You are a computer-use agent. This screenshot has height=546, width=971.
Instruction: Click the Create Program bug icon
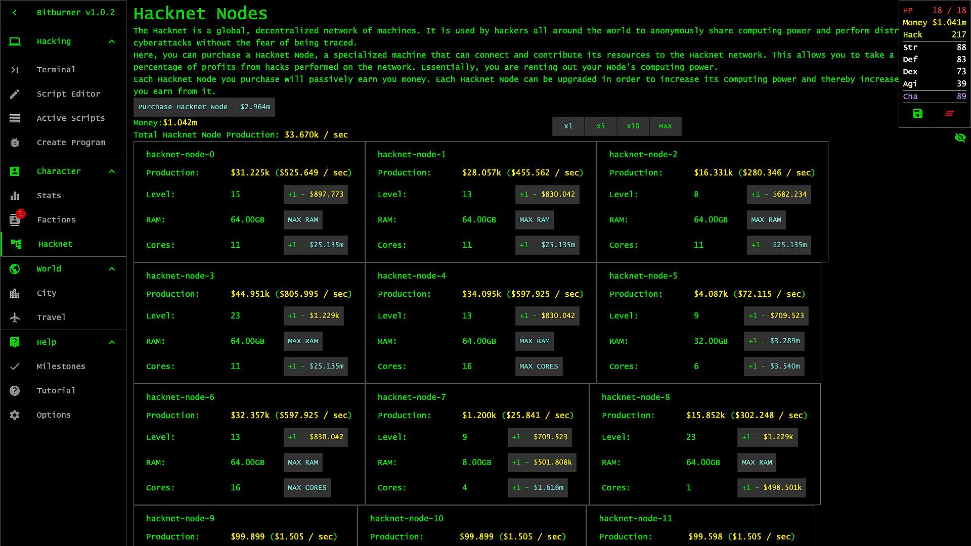[x=15, y=143]
